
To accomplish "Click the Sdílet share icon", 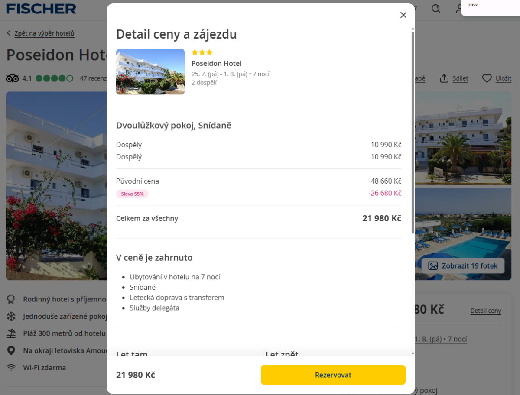I will (444, 78).
